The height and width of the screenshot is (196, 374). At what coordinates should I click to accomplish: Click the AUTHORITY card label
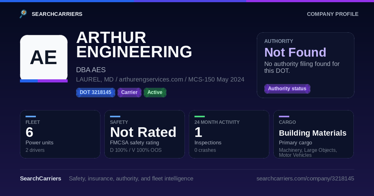click(279, 41)
